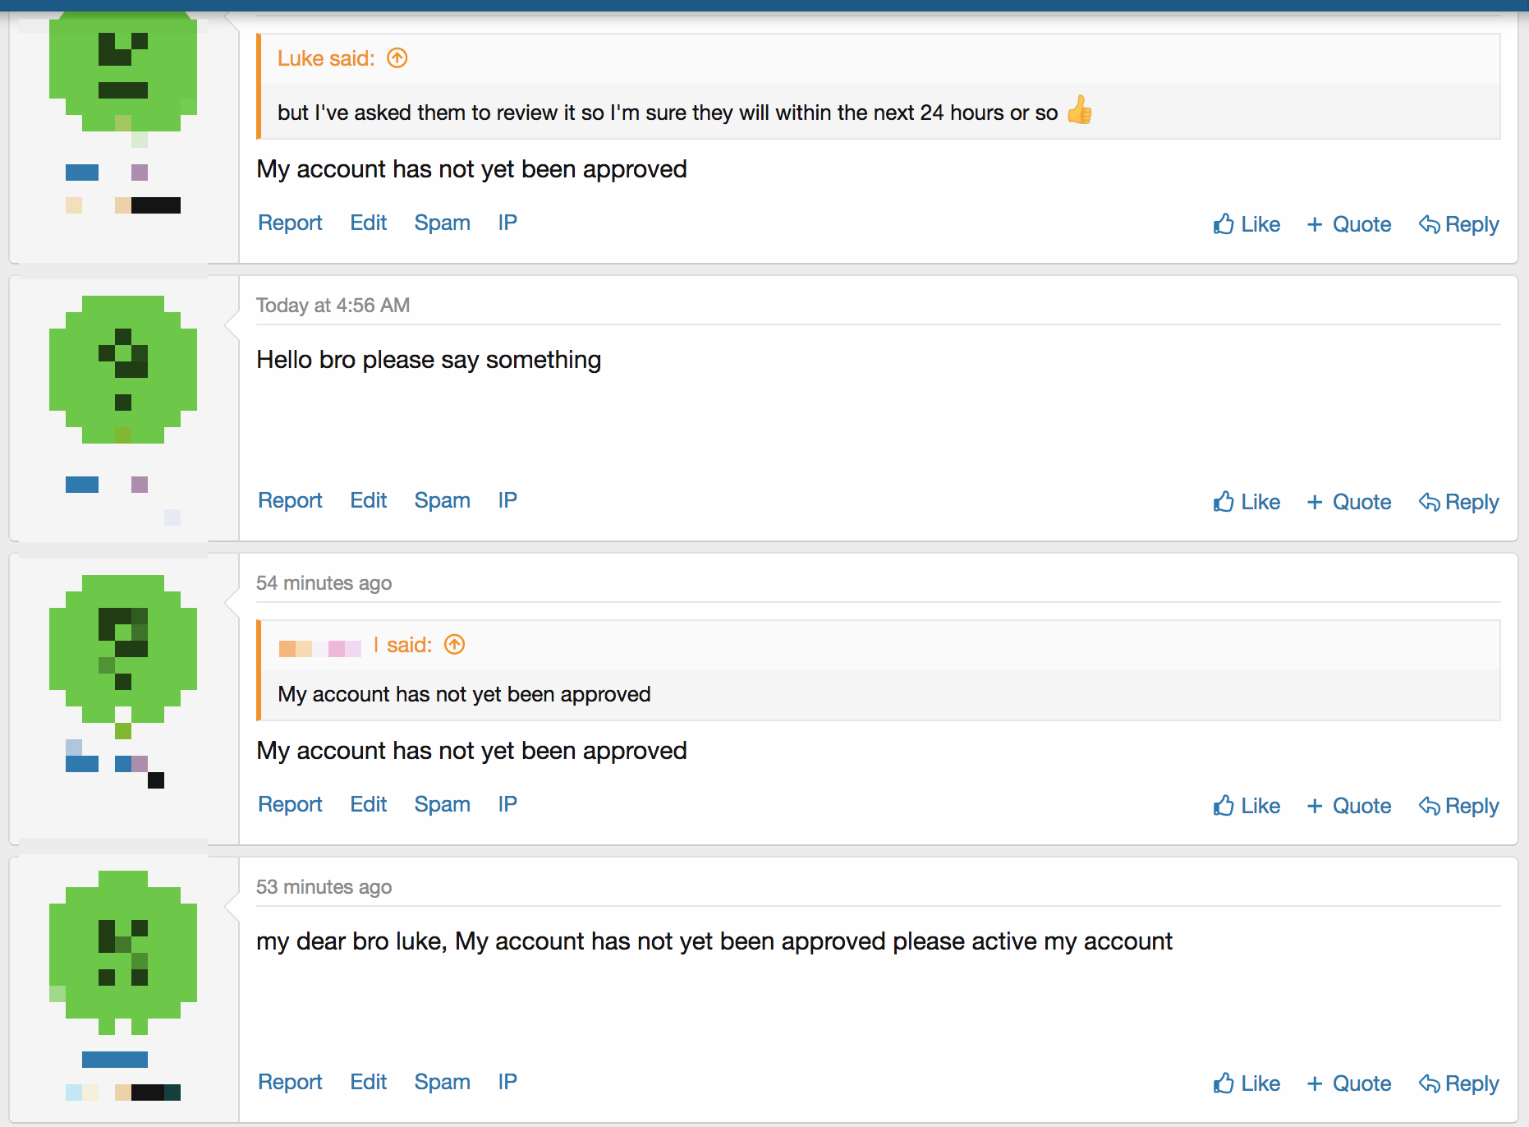
Task: Click the up-arrow icon beside 'Luke said:'
Action: tap(397, 58)
